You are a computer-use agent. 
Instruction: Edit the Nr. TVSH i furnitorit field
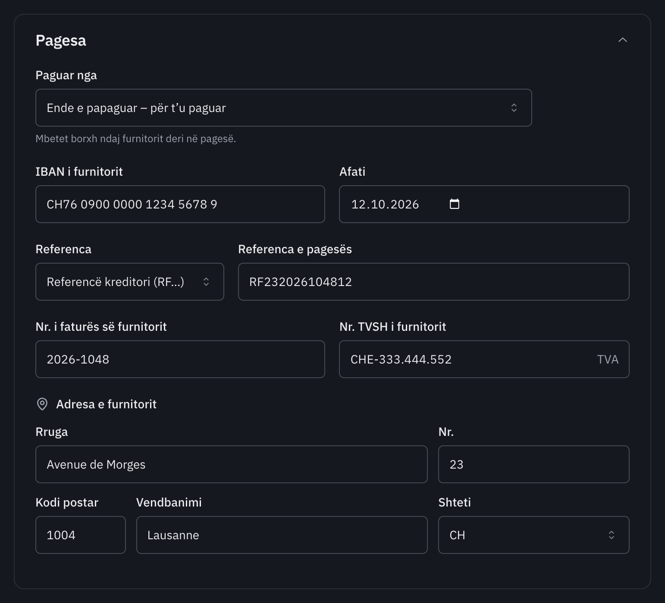pyautogui.click(x=484, y=359)
